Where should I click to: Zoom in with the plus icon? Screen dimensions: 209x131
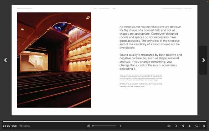tap(120, 126)
